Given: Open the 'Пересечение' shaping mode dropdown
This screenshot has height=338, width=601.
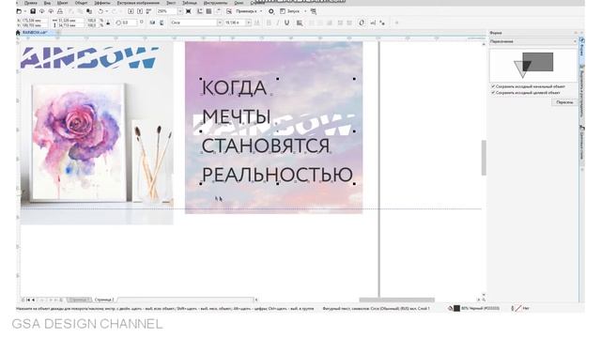Looking at the screenshot, I should coord(532,41).
